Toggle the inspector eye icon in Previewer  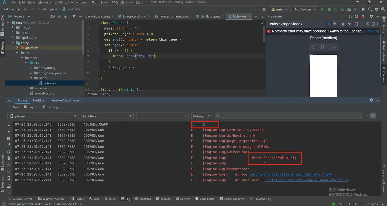pos(329,24)
